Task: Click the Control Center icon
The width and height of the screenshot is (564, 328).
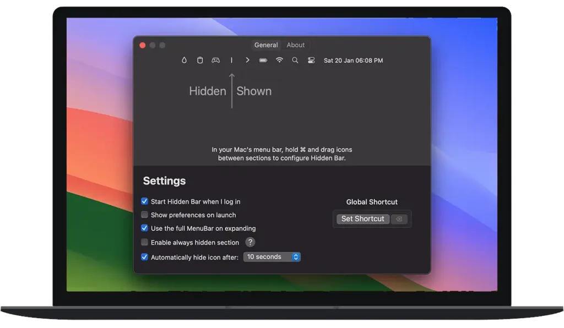Action: coord(311,61)
